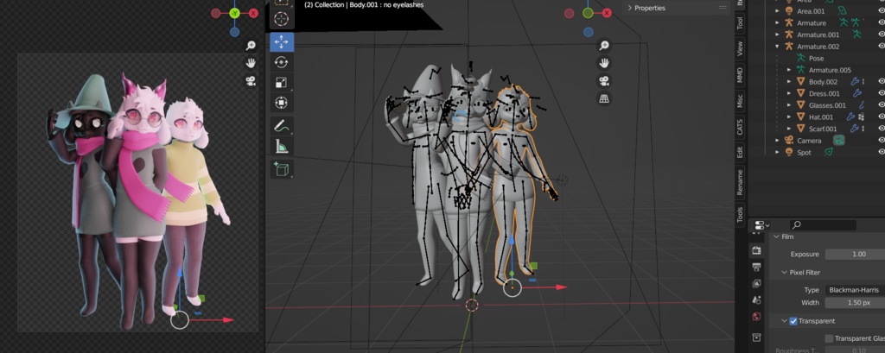Click the properties search field
The height and width of the screenshot is (353, 885).
823,225
